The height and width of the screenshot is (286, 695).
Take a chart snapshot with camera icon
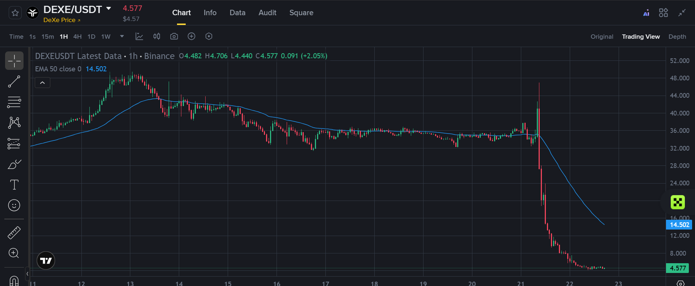(174, 36)
